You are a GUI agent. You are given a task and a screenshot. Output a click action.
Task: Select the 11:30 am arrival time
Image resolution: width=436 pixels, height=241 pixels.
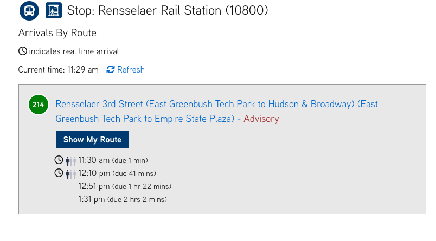click(94, 160)
